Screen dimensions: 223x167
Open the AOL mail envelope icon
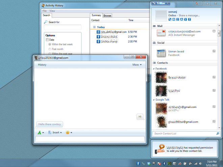161,33
